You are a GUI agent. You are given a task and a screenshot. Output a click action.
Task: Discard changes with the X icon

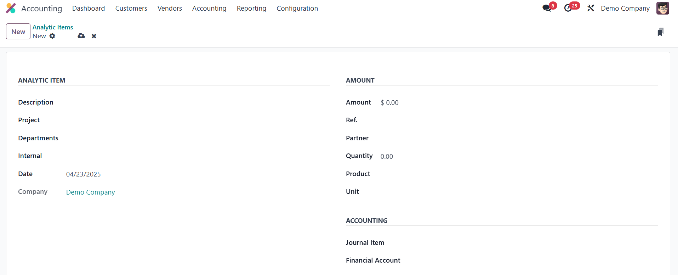94,36
